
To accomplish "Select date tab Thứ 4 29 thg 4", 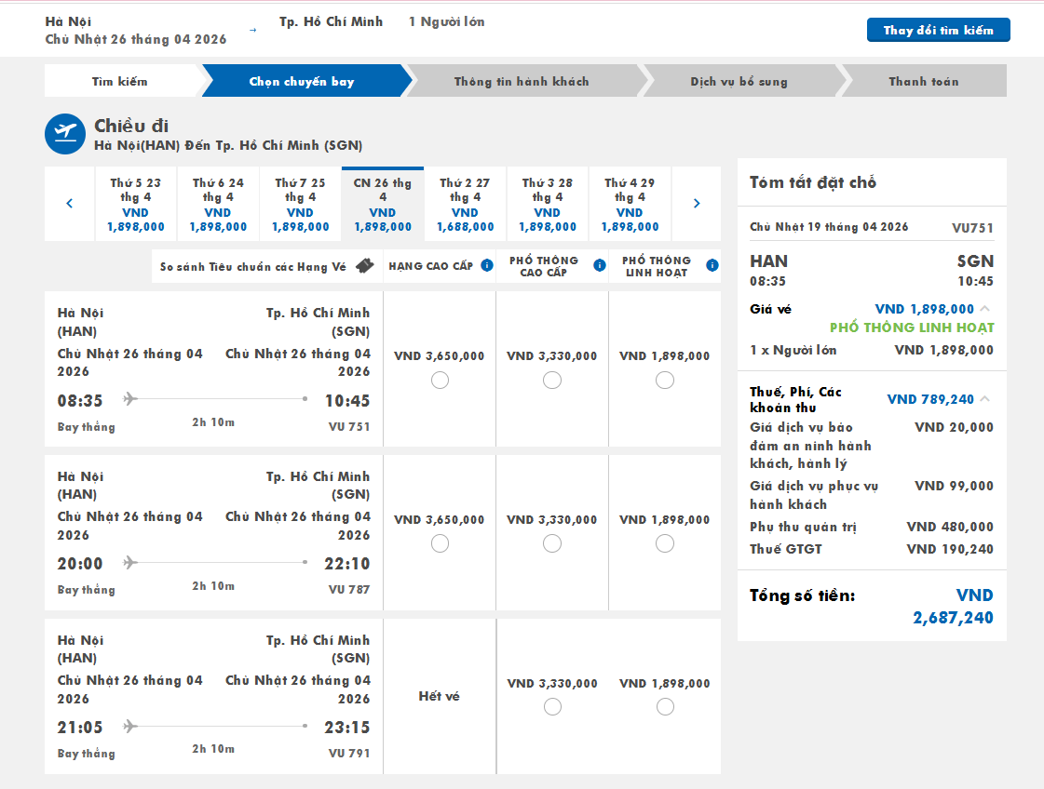I will (630, 205).
